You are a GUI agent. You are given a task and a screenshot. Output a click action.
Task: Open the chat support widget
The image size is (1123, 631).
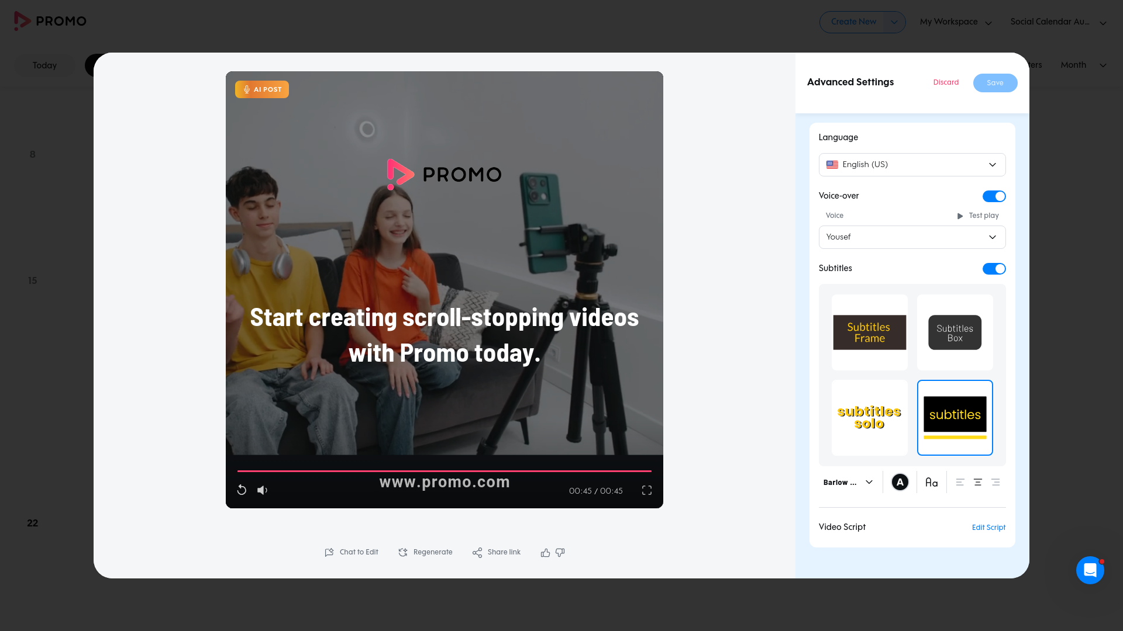[1090, 570]
